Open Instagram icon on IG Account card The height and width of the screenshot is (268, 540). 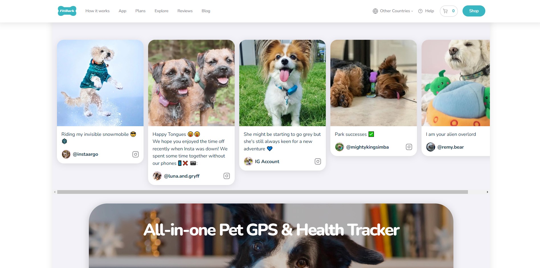[318, 161]
